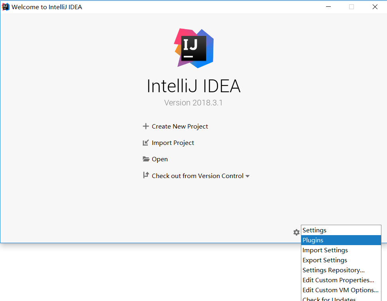Click the Version 2018.3.1 text
This screenshot has height=301, width=387.
193,103
